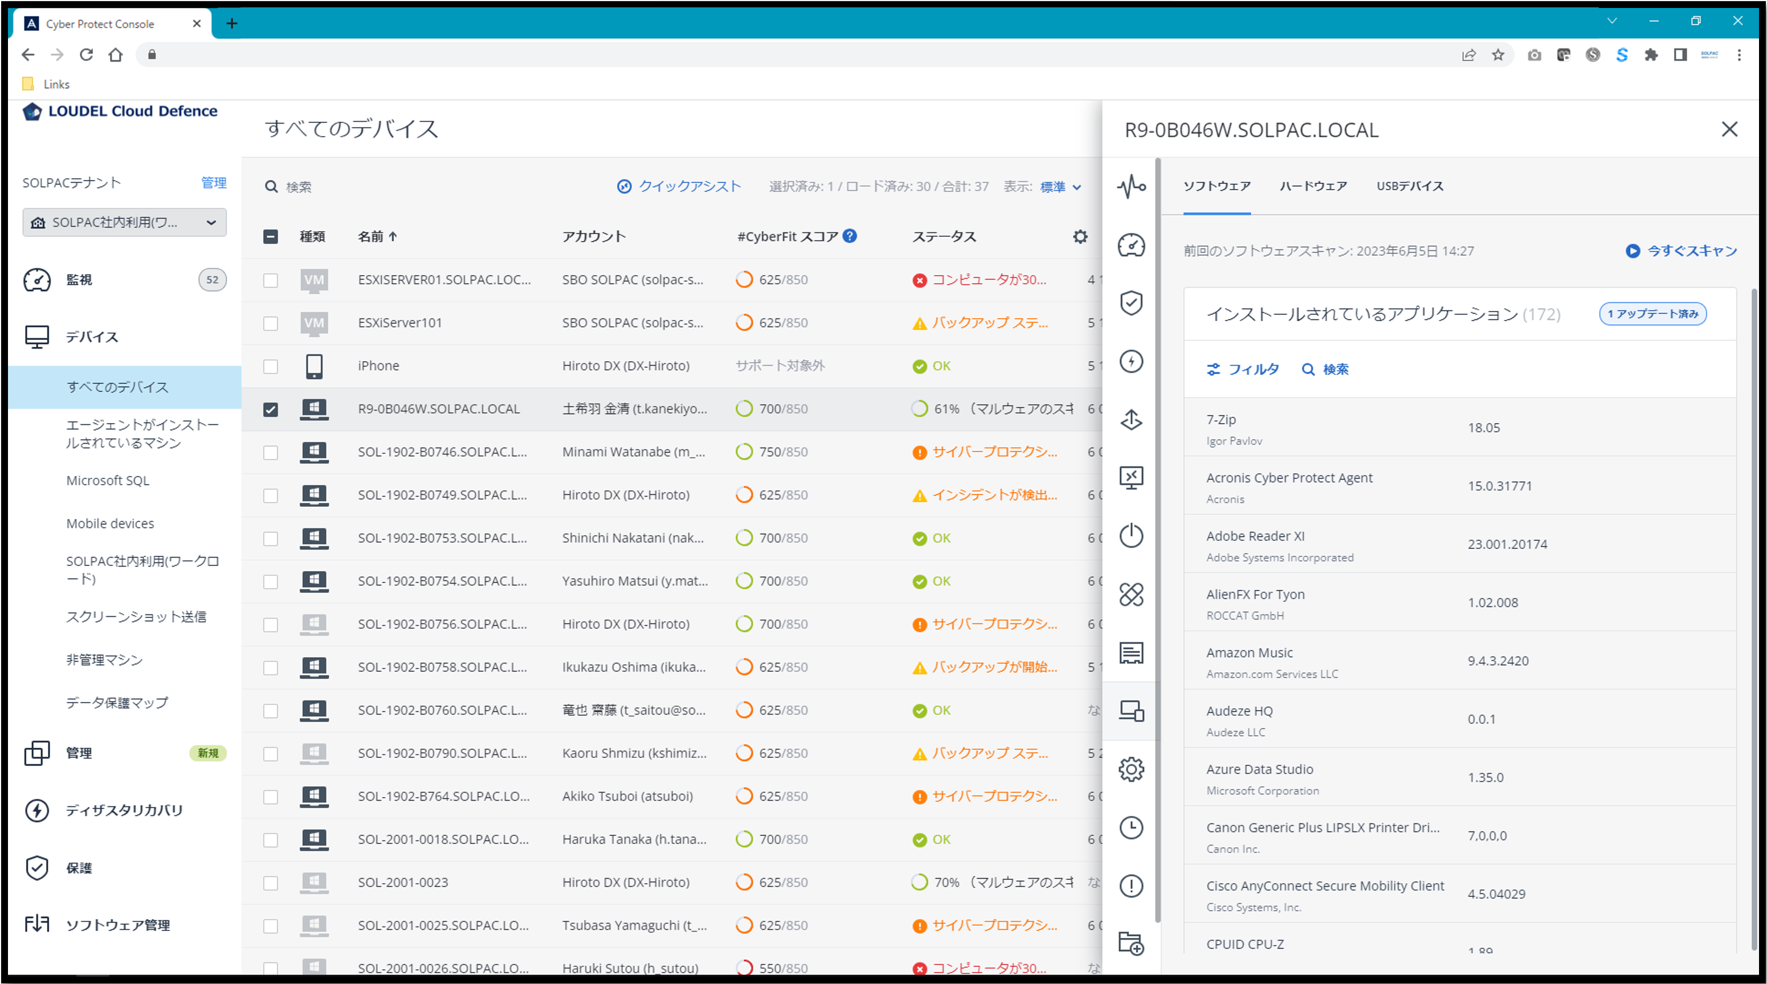The width and height of the screenshot is (1767, 984).
Task: Check the SOL-2001-0018 row checkbox
Action: 270,840
